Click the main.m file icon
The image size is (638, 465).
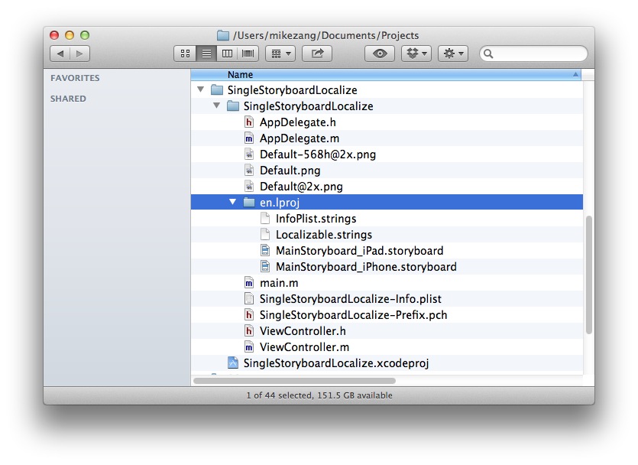pyautogui.click(x=249, y=282)
